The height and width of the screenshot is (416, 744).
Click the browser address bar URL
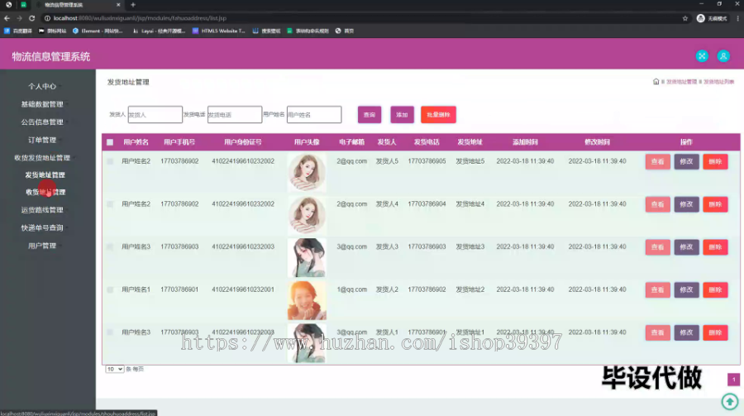pyautogui.click(x=140, y=18)
